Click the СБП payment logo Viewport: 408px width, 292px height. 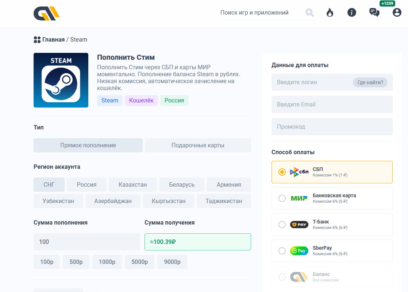pyautogui.click(x=299, y=172)
